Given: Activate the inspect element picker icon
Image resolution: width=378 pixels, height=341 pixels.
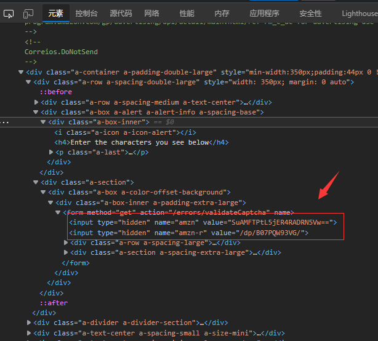Looking at the screenshot, I should point(9,14).
